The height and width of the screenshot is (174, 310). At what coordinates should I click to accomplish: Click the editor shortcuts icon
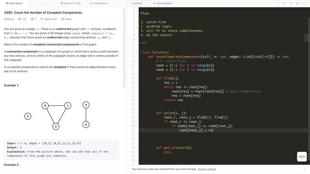tap(284, 3)
